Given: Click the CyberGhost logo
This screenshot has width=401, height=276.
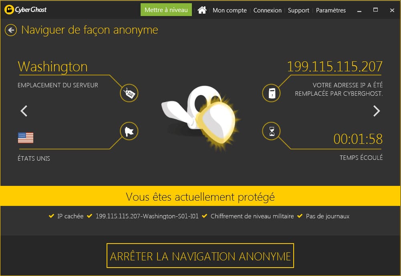Looking at the screenshot, I should 26,10.
